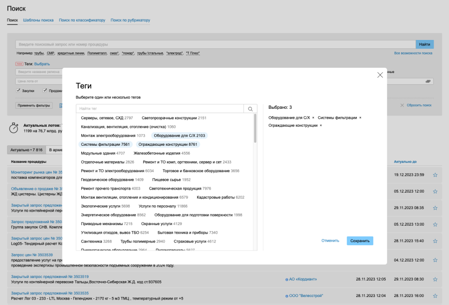Image resolution: width=449 pixels, height=305 pixels.
Task: Toggle the Закупки checkbox
Action: [x=18, y=90]
